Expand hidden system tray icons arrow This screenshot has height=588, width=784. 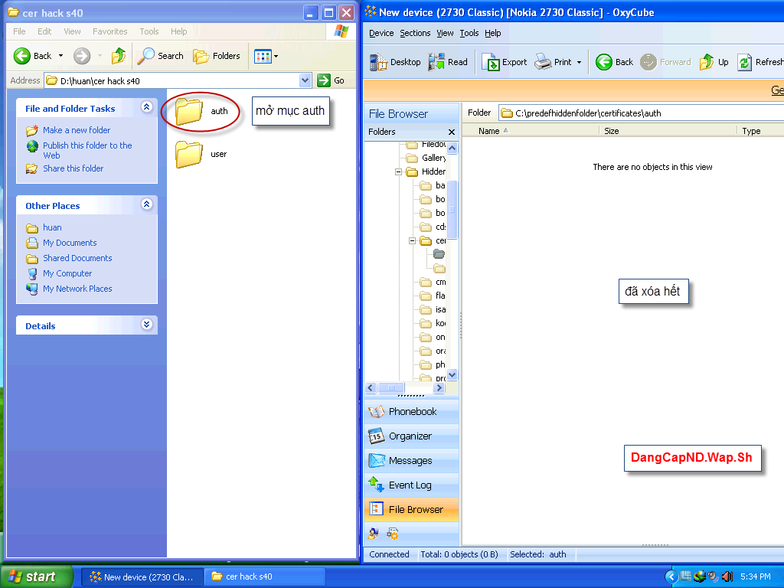coord(671,577)
